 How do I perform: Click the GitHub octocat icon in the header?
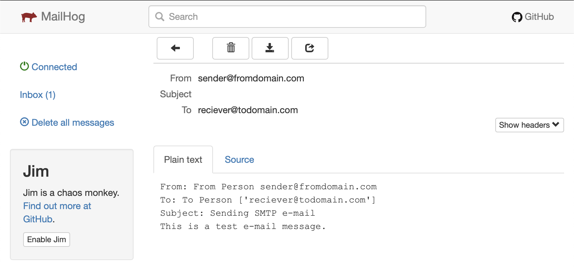(517, 17)
